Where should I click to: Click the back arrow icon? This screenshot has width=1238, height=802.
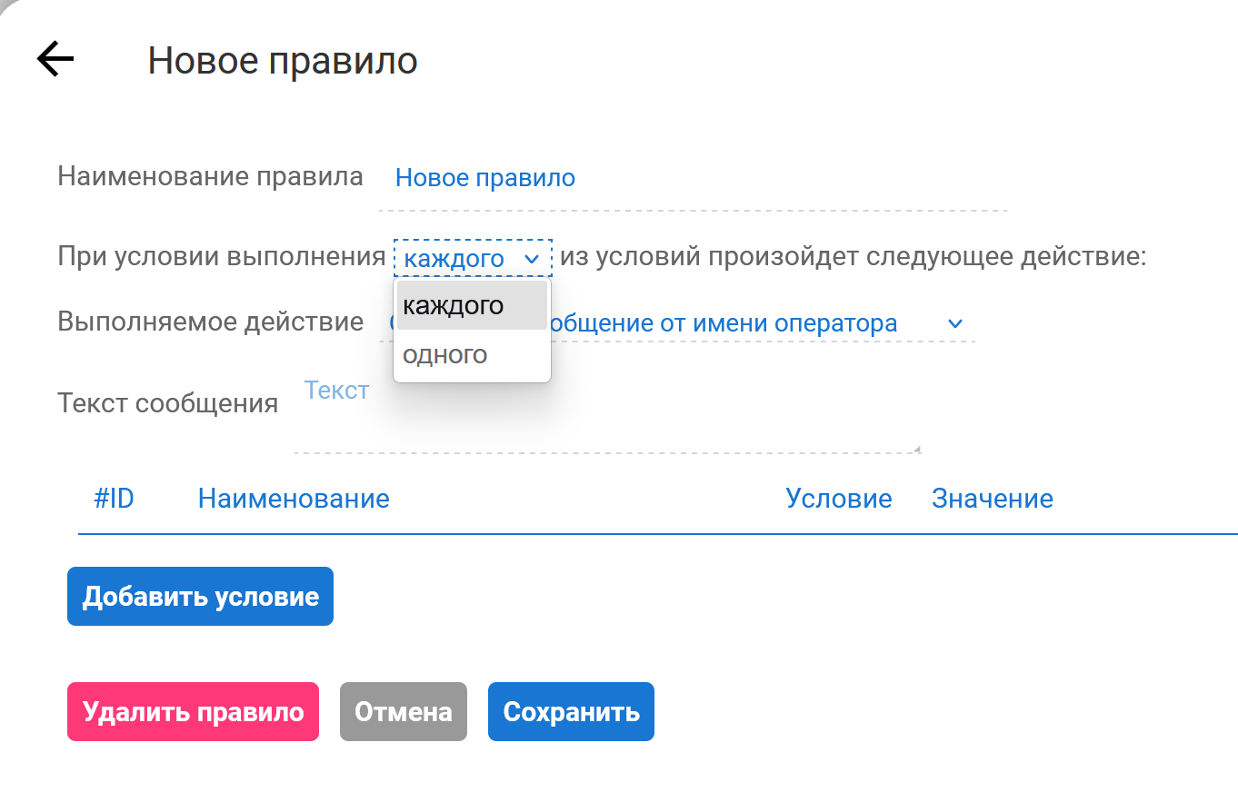(55, 60)
